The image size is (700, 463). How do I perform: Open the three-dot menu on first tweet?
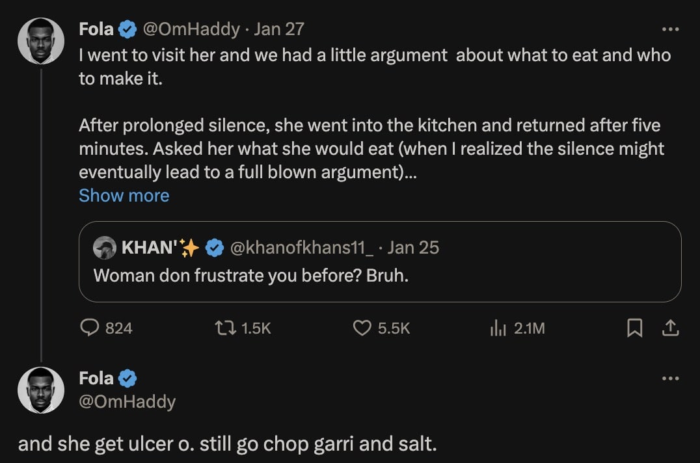[x=670, y=29]
